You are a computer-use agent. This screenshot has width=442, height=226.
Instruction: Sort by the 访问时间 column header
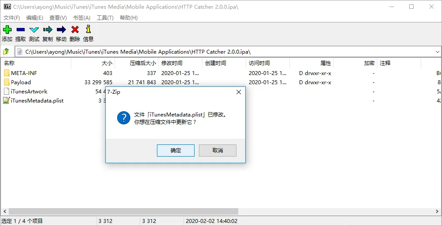pyautogui.click(x=268, y=63)
